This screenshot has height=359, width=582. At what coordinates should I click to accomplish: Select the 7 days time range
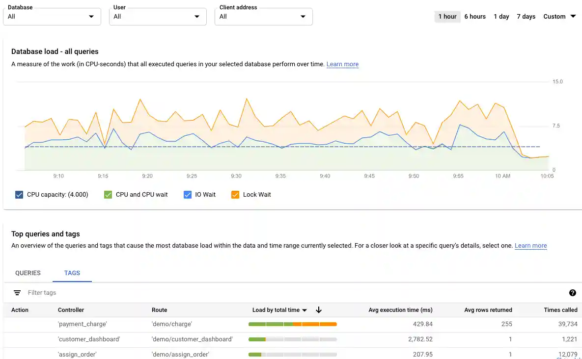click(x=526, y=16)
